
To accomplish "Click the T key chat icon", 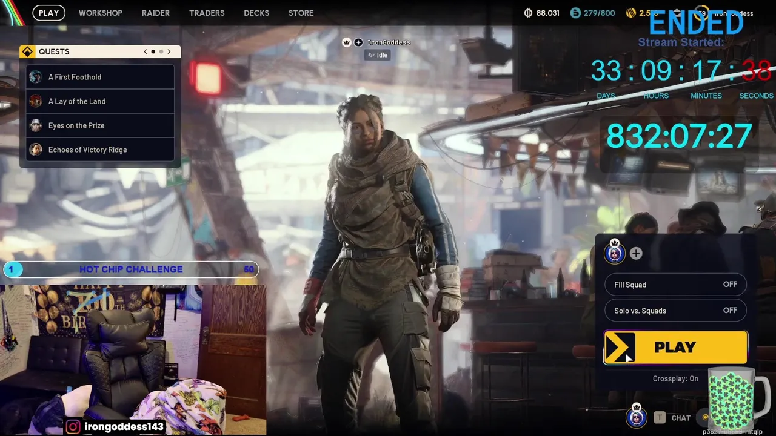I will 659,418.
